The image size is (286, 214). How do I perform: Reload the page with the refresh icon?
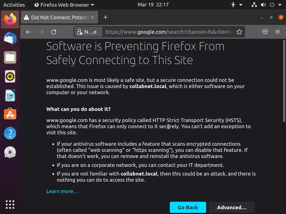click(x=54, y=32)
